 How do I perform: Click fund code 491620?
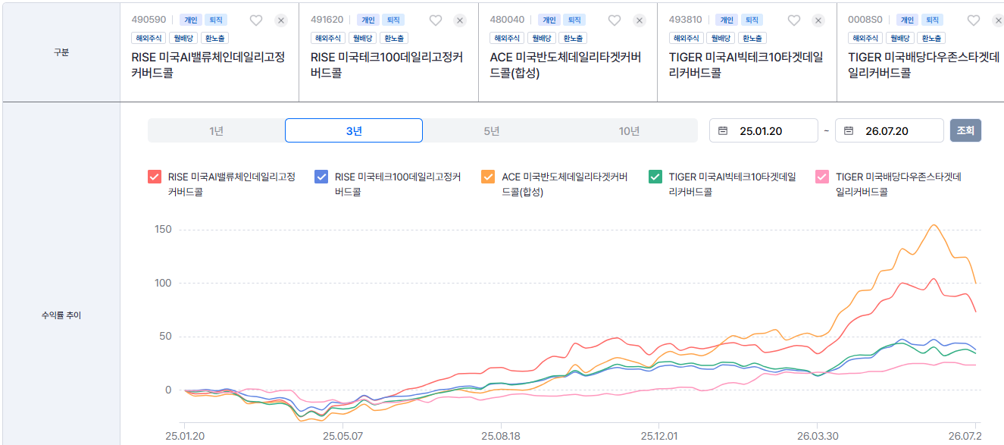(x=327, y=20)
